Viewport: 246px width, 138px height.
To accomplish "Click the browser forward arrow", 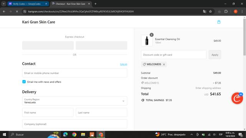I will coord(10,11).
